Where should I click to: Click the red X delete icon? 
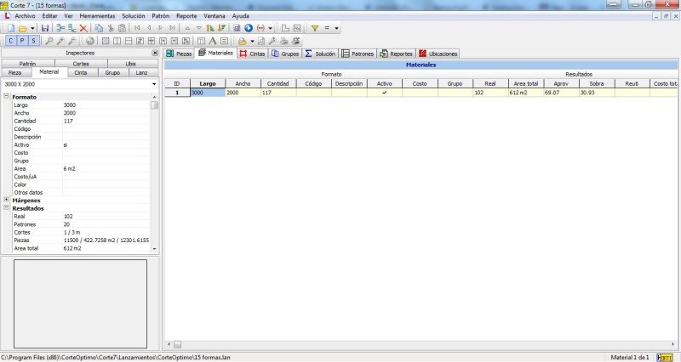pyautogui.click(x=83, y=28)
